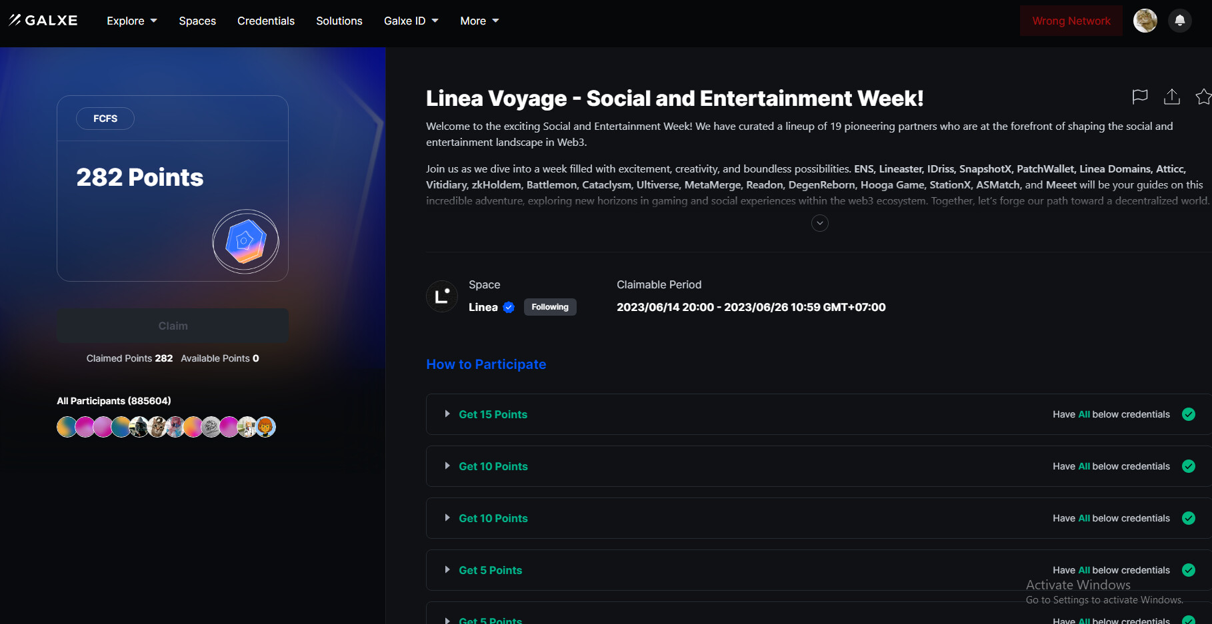Click the All Participants (885604) label

point(114,401)
